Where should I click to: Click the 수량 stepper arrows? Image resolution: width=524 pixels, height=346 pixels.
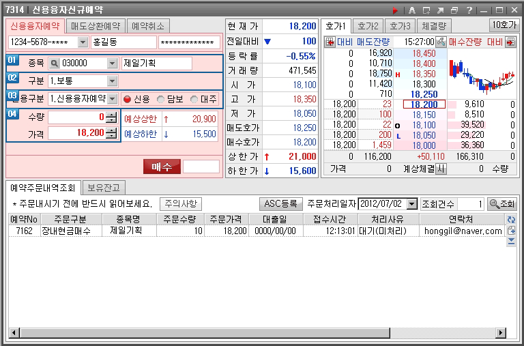112,117
